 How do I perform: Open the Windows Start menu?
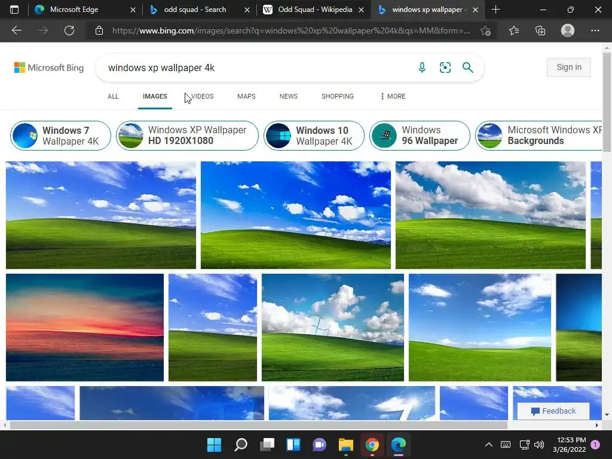(x=215, y=445)
